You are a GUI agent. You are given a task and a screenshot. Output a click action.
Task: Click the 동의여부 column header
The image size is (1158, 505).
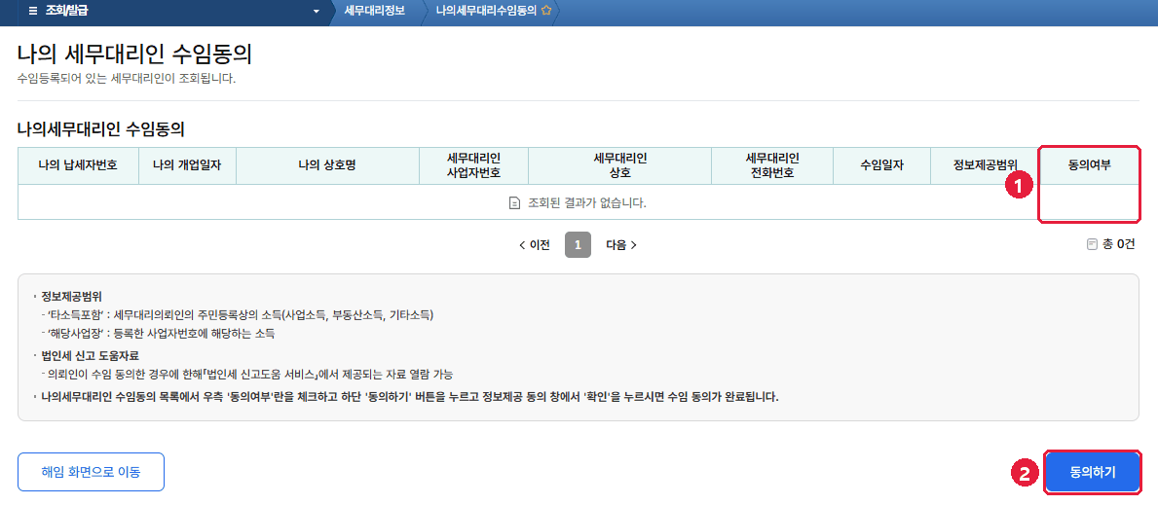1089,166
